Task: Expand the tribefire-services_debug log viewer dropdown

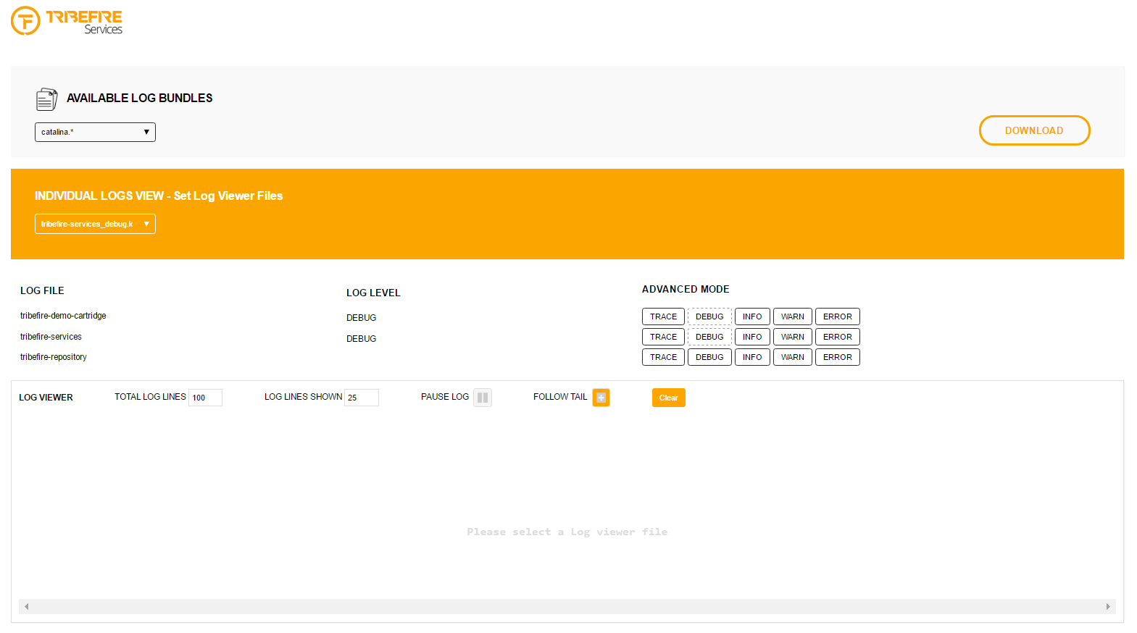Action: coord(95,224)
